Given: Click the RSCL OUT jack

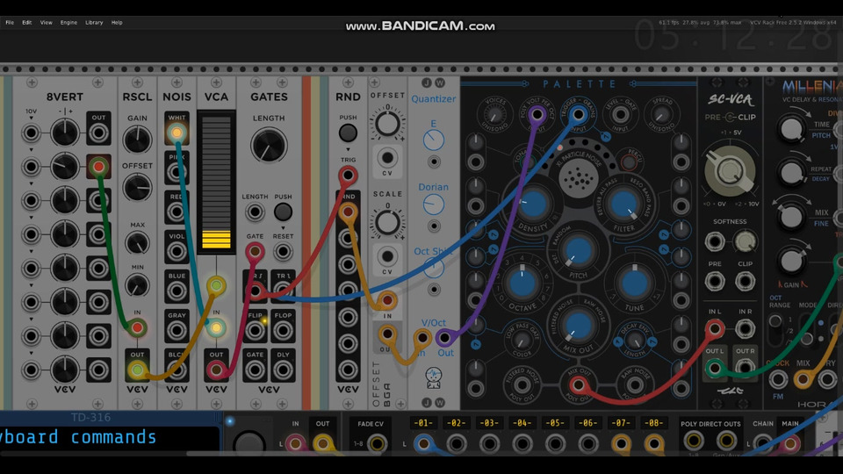Looking at the screenshot, I should tap(137, 370).
